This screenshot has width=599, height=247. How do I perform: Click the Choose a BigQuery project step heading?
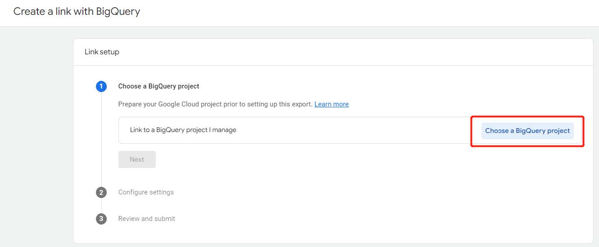pyautogui.click(x=159, y=86)
